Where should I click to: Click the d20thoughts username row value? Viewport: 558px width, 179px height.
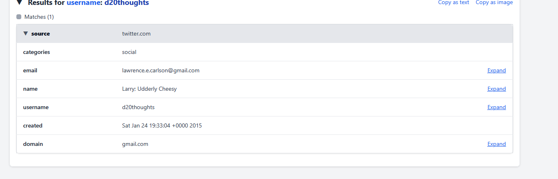(x=138, y=107)
